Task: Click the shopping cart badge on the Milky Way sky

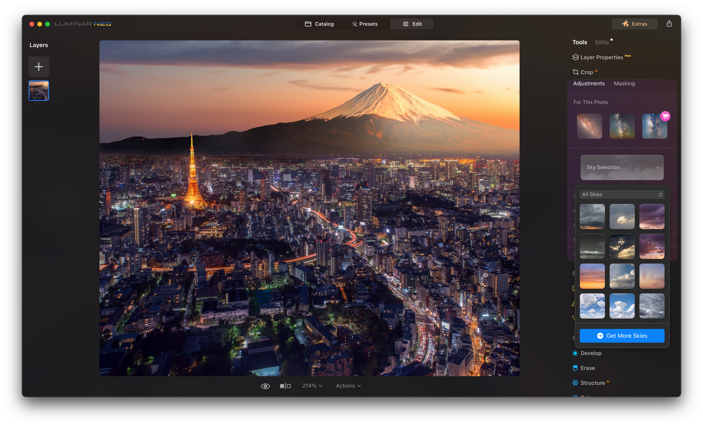Action: 666,116
